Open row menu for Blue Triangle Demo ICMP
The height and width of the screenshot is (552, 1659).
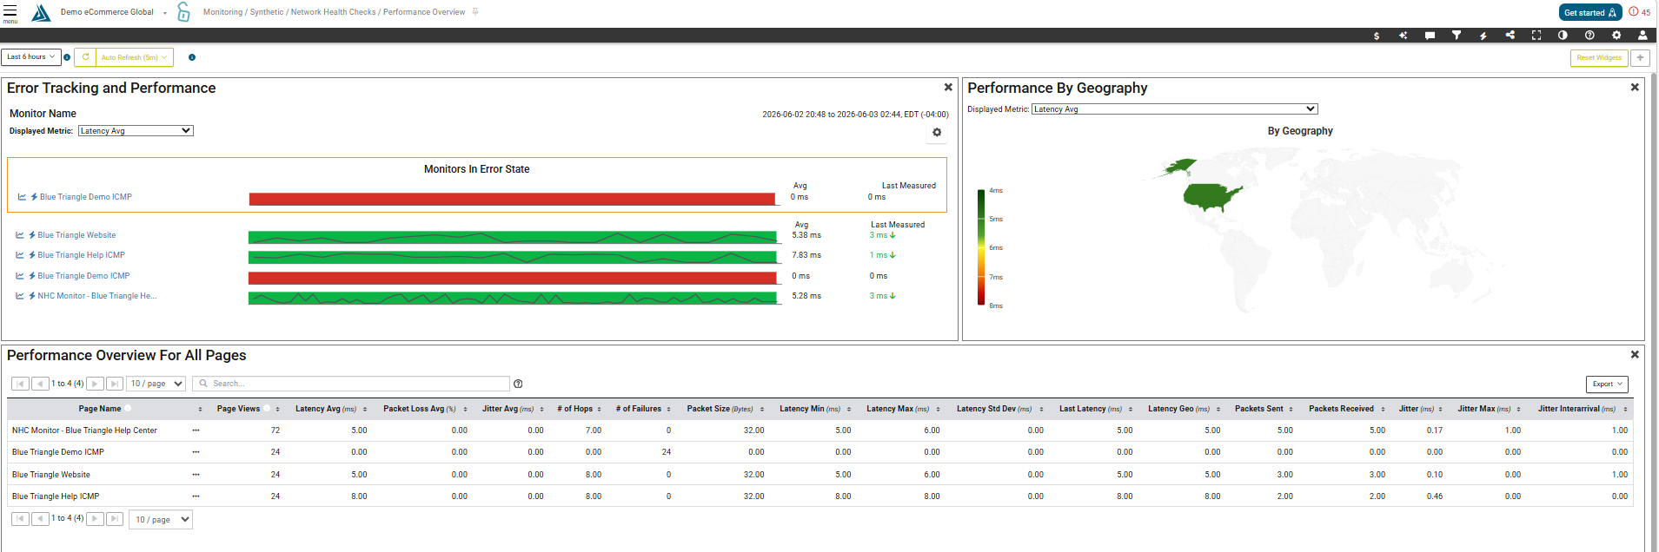click(x=196, y=452)
